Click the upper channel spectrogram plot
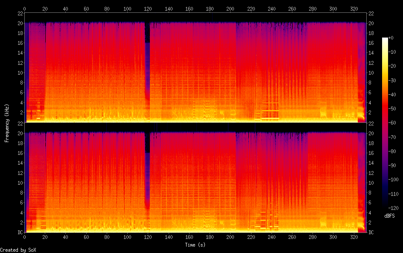The height and width of the screenshot is (253, 403). pyautogui.click(x=196, y=68)
